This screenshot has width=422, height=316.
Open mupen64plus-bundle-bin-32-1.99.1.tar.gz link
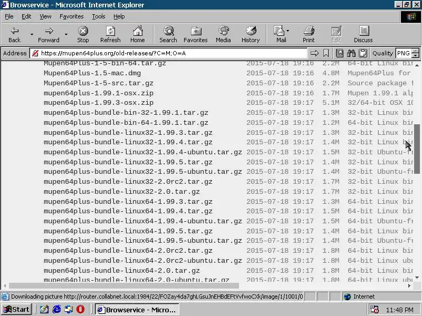point(126,113)
